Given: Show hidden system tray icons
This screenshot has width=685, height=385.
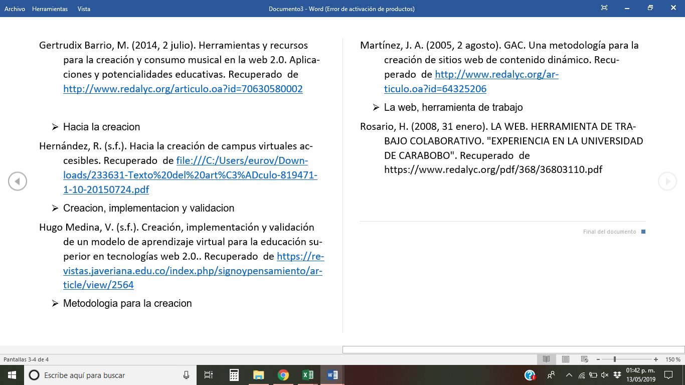Looking at the screenshot, I should click(569, 375).
